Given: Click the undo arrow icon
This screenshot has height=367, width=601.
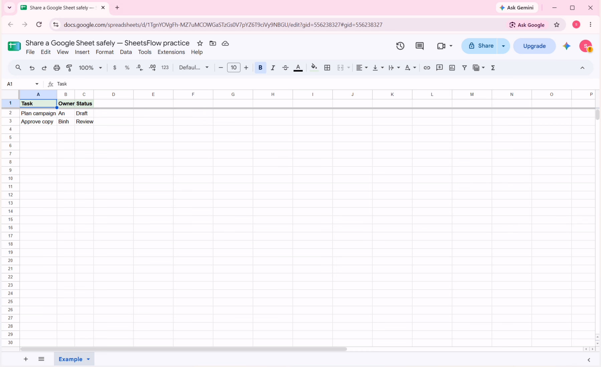Looking at the screenshot, I should [32, 68].
